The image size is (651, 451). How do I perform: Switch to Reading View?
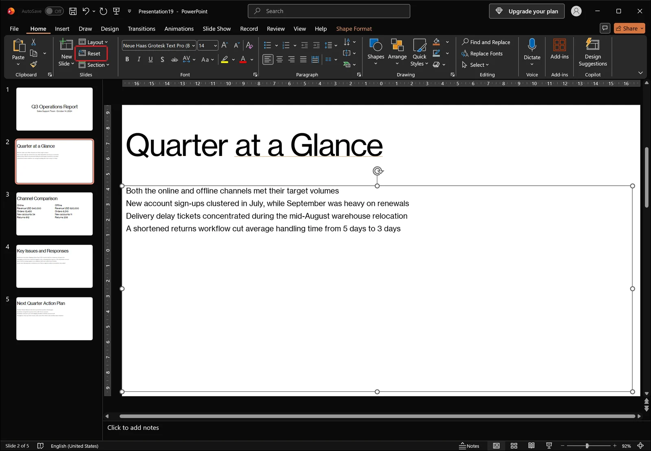531,446
